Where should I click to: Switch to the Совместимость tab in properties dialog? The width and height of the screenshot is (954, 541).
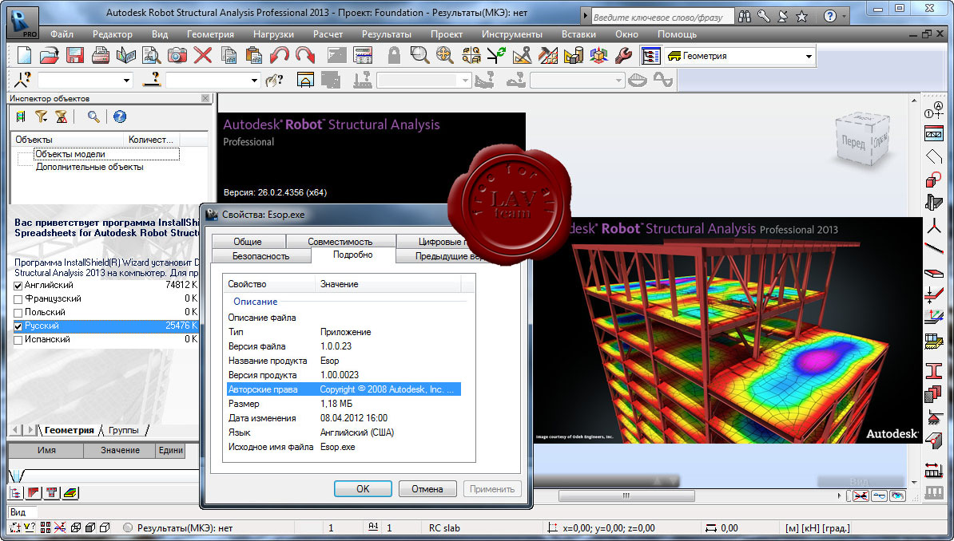[x=340, y=241]
